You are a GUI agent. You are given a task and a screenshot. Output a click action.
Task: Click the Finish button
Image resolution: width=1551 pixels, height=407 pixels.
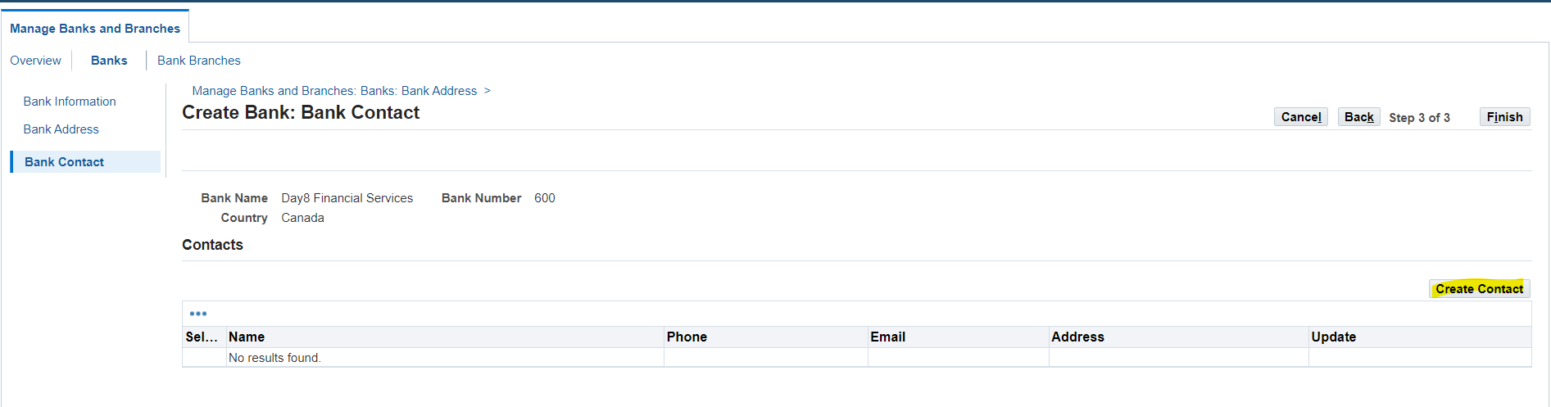[x=1504, y=117]
